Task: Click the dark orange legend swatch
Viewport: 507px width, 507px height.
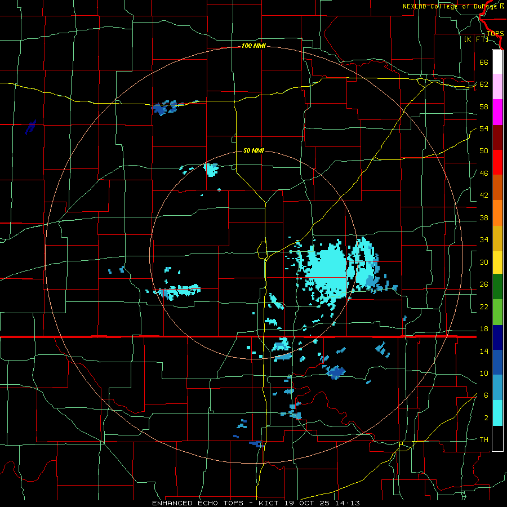Action: click(x=497, y=188)
